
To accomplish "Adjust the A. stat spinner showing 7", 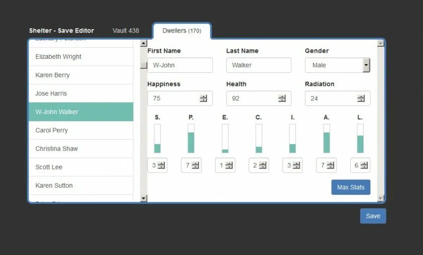I will click(x=330, y=165).
